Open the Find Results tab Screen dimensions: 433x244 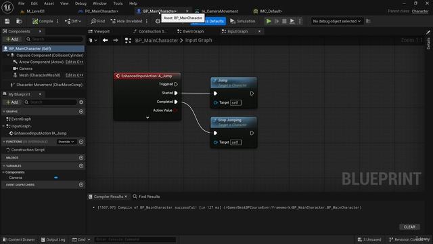pos(146,197)
